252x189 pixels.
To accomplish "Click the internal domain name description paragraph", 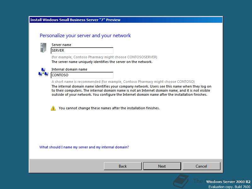I will [x=131, y=90].
